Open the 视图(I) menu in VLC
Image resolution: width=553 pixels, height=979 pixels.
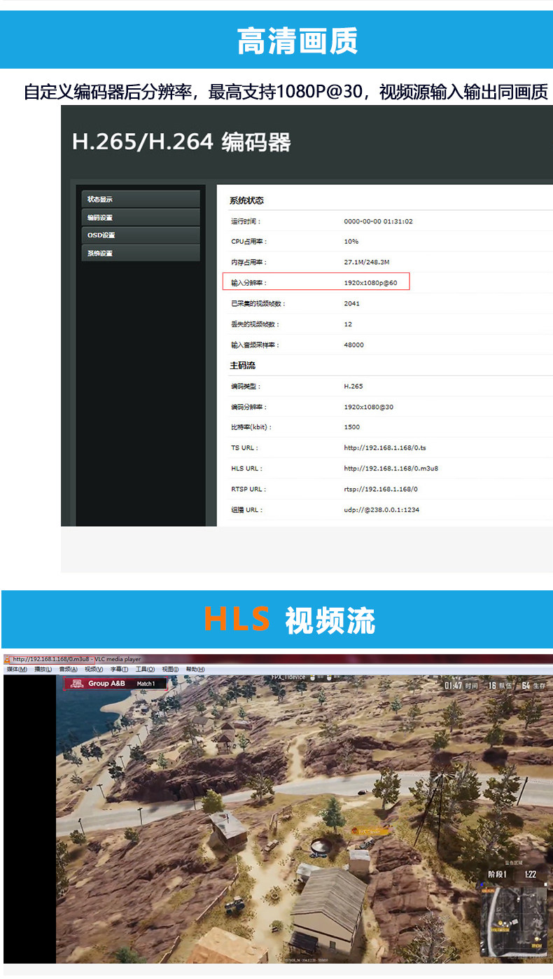pos(171,669)
